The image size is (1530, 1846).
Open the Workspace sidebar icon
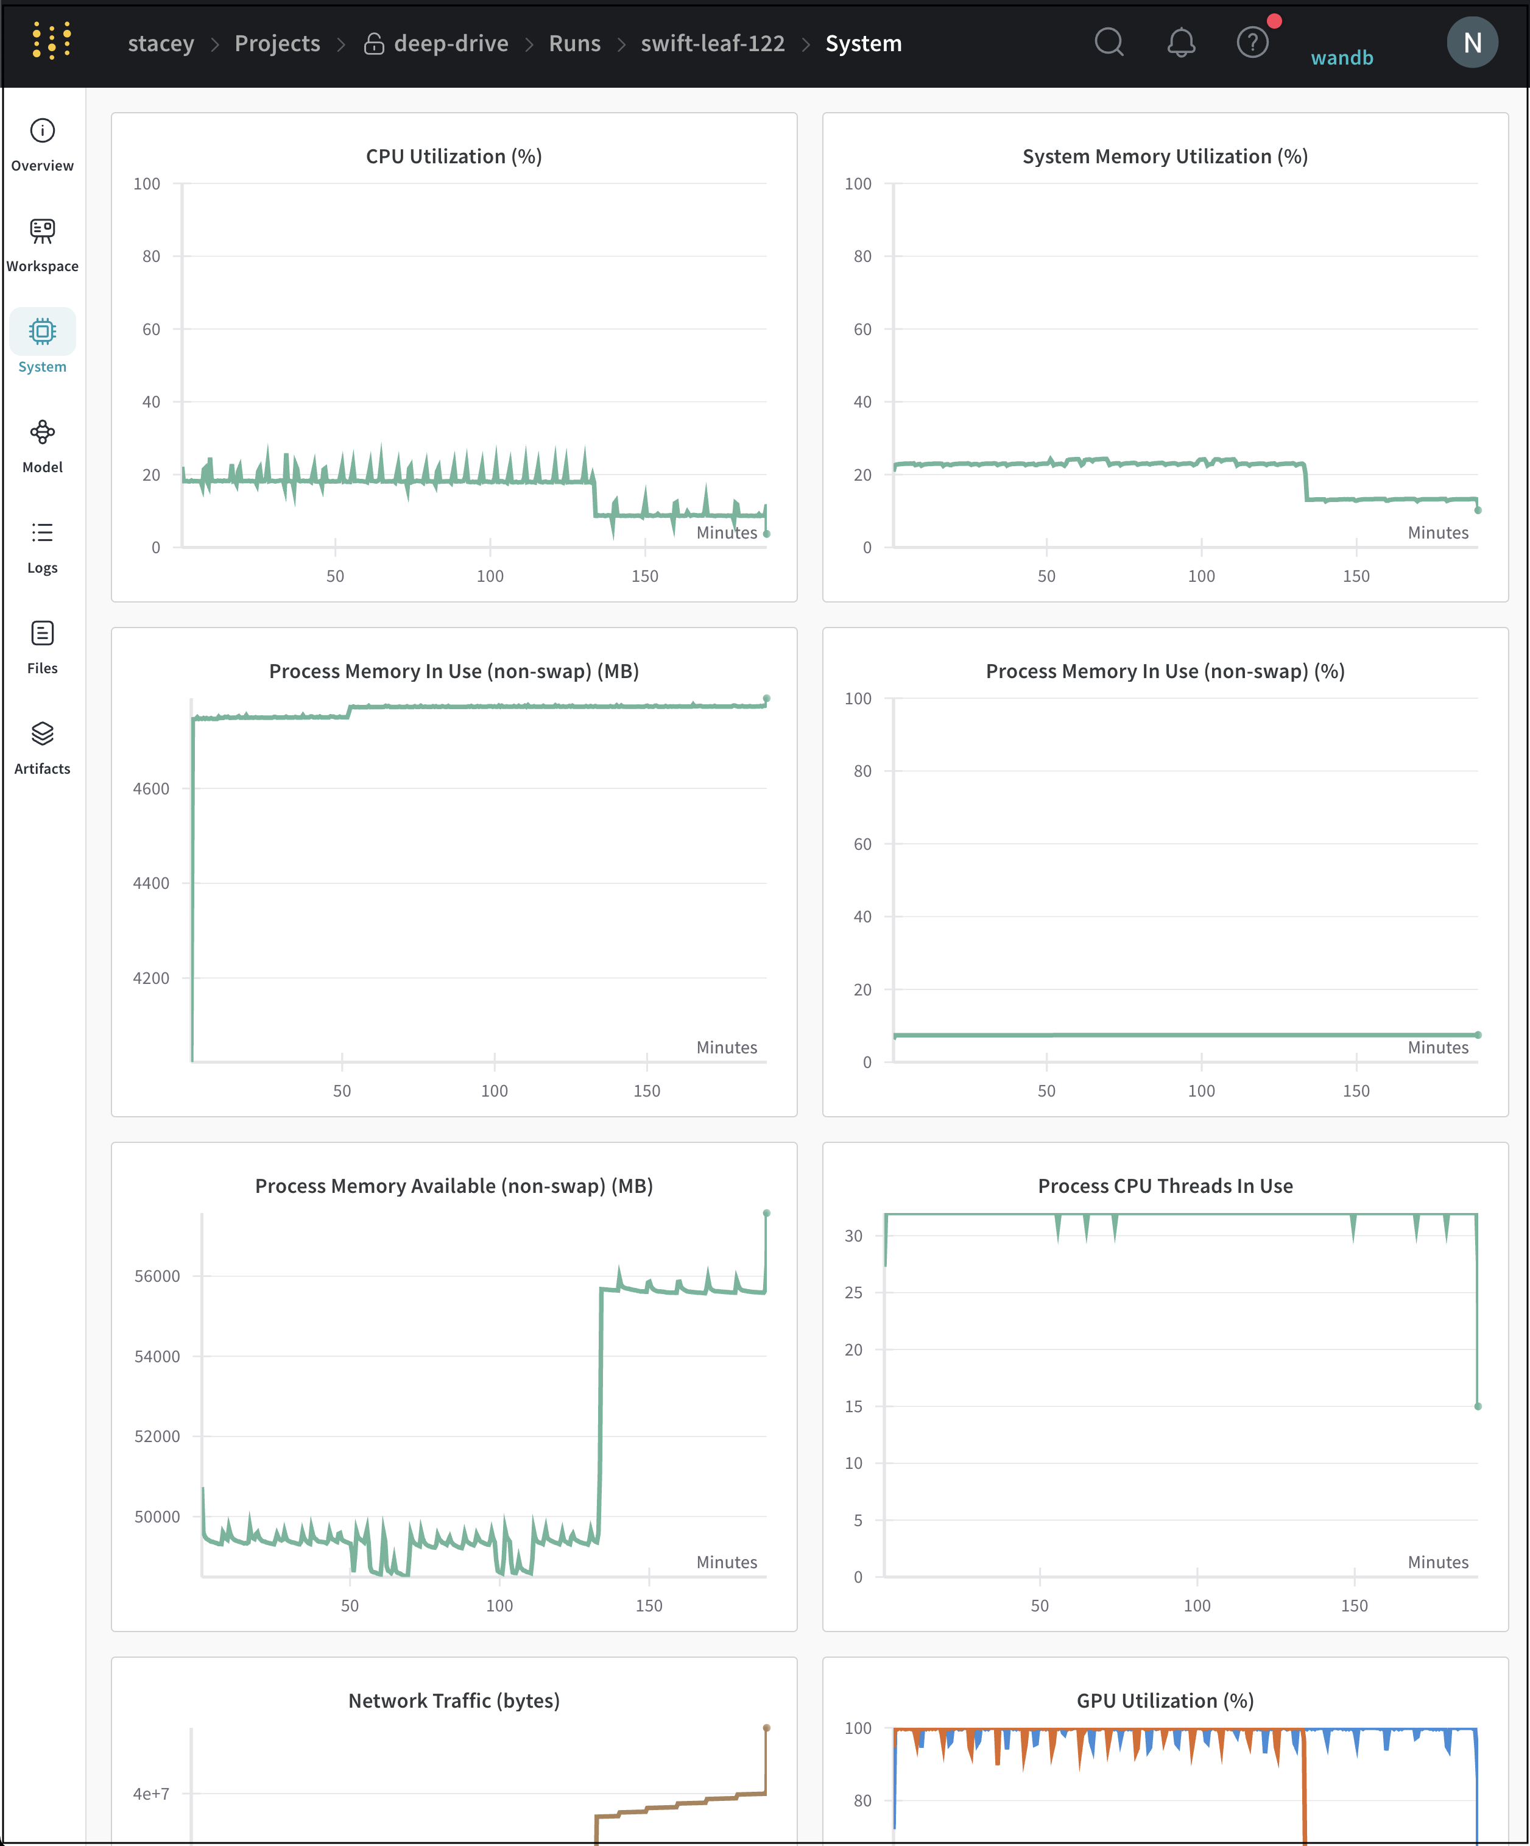click(42, 231)
